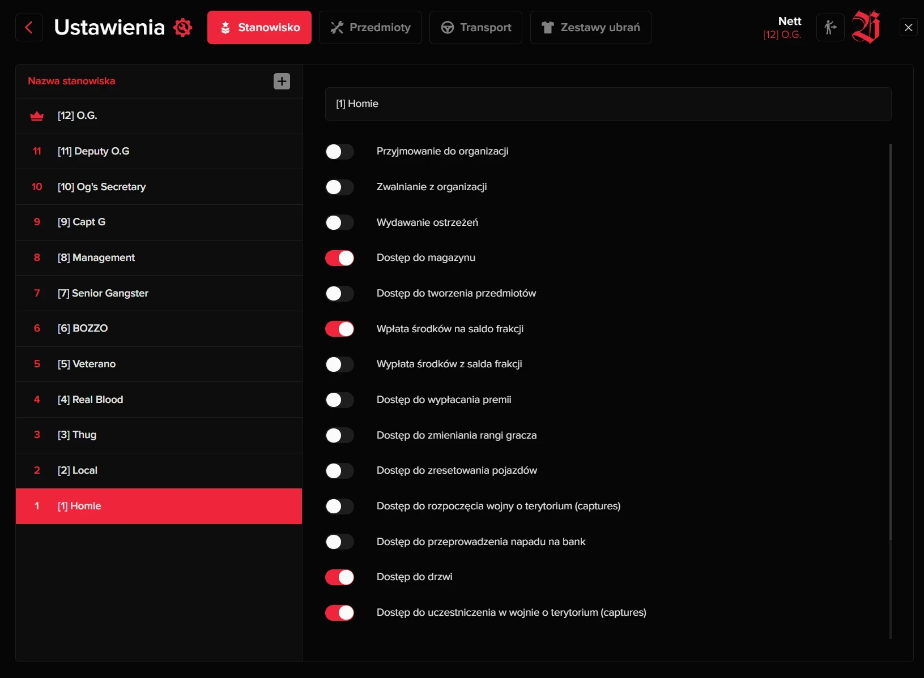Enable Przyjmowanie do organizacji toggle

tap(339, 152)
